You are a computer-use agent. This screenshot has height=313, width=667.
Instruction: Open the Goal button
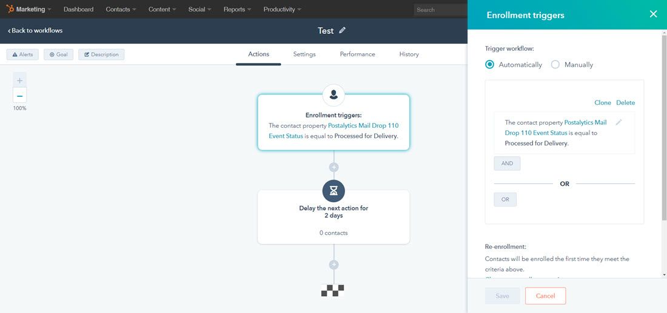coord(58,54)
